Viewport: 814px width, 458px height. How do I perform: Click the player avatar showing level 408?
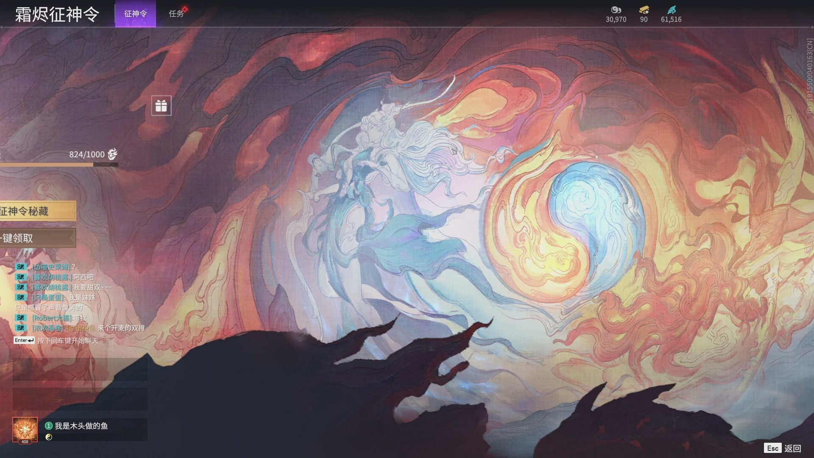pos(25,430)
